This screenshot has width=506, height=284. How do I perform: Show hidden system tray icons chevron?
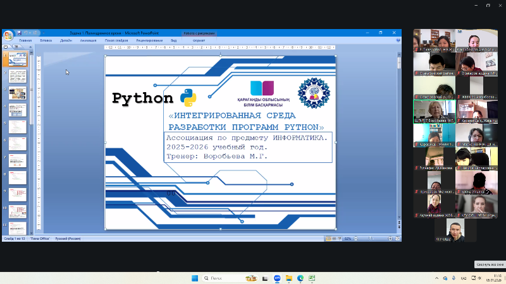[437, 278]
